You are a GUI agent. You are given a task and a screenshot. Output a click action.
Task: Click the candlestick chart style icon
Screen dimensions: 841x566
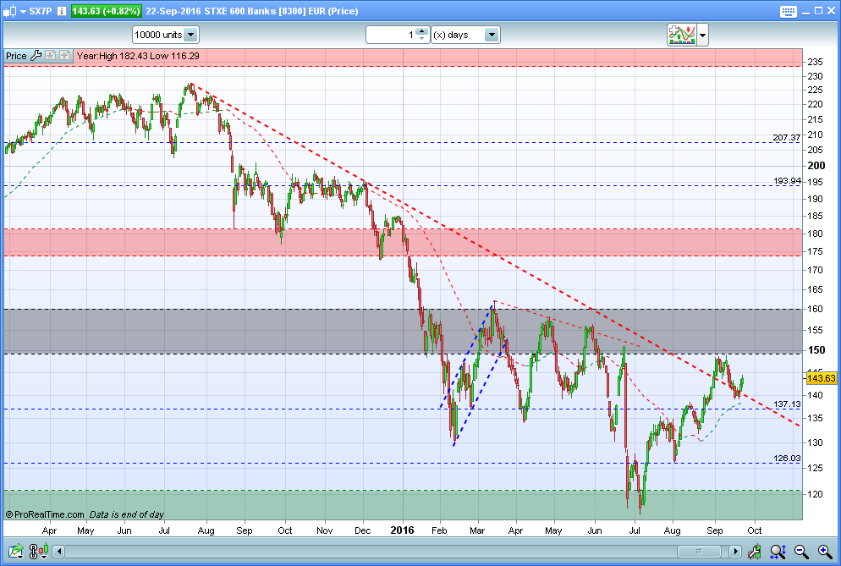9,11
